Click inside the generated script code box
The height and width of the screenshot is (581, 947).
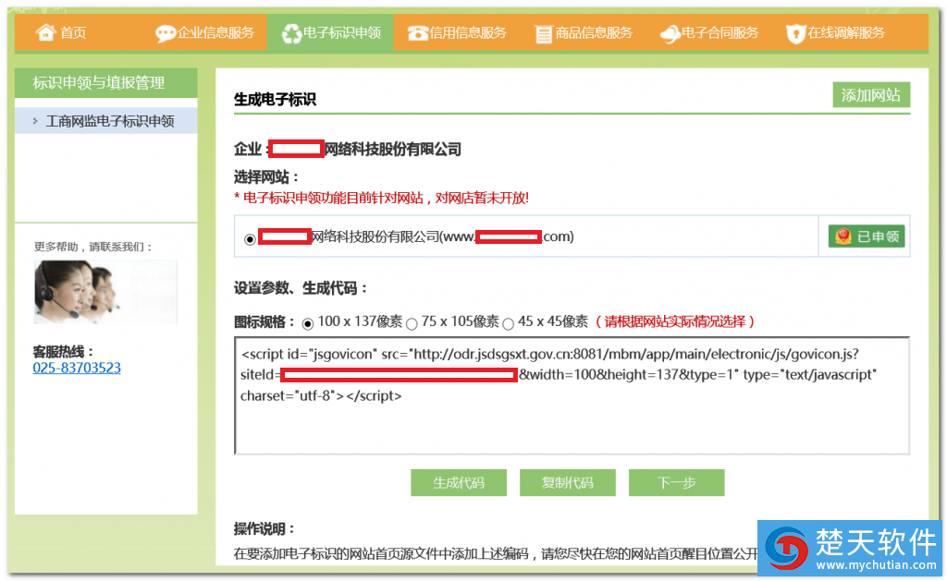tap(572, 395)
